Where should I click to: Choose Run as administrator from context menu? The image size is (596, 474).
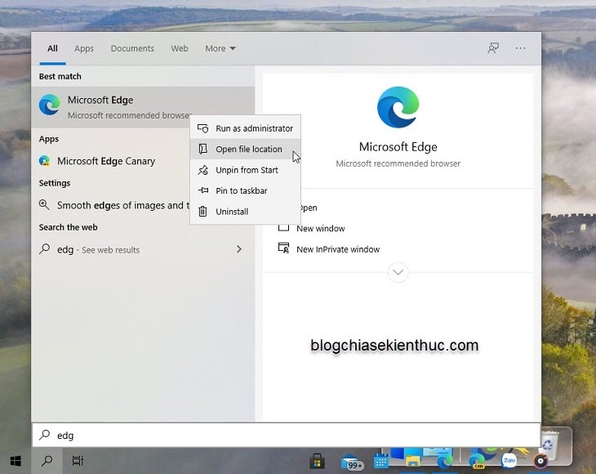point(245,128)
